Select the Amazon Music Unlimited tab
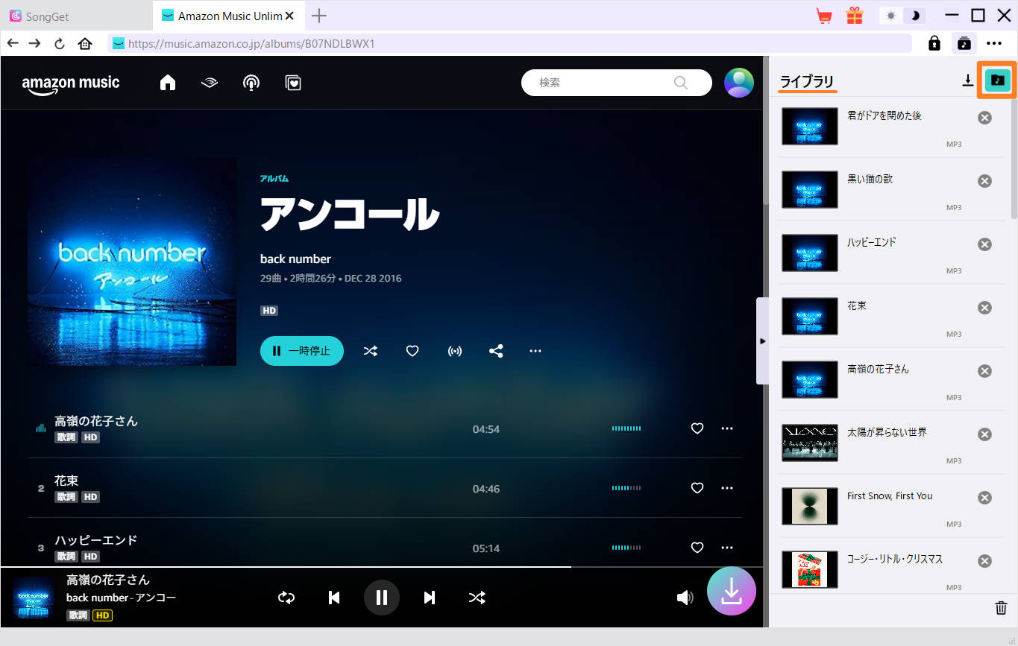1018x646 pixels. point(222,15)
